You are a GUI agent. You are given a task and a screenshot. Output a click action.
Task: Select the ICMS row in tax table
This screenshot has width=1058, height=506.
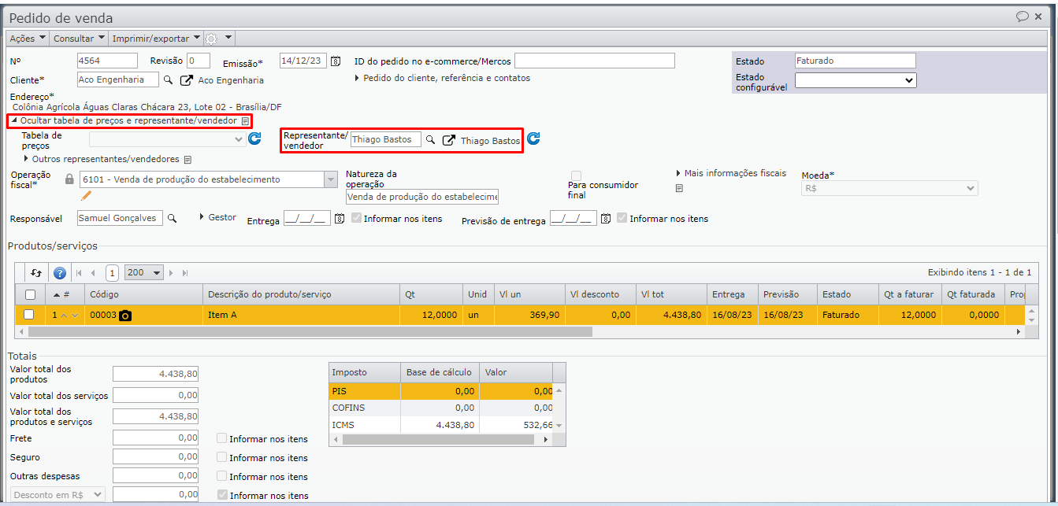[441, 425]
